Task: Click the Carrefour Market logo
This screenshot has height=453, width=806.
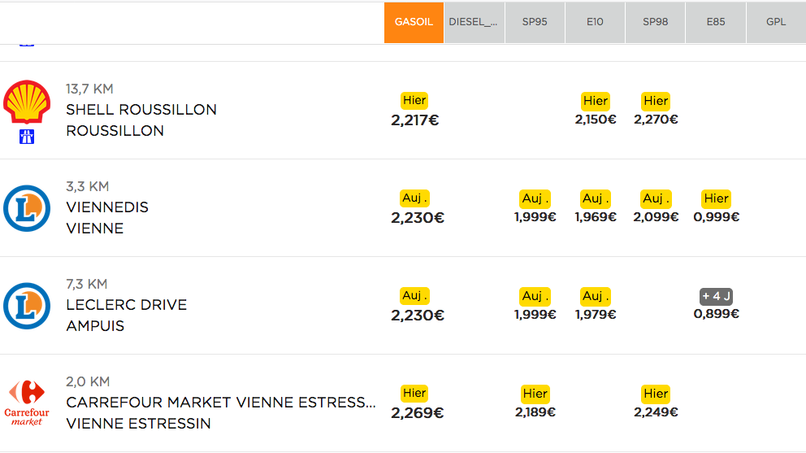Action: [x=27, y=403]
